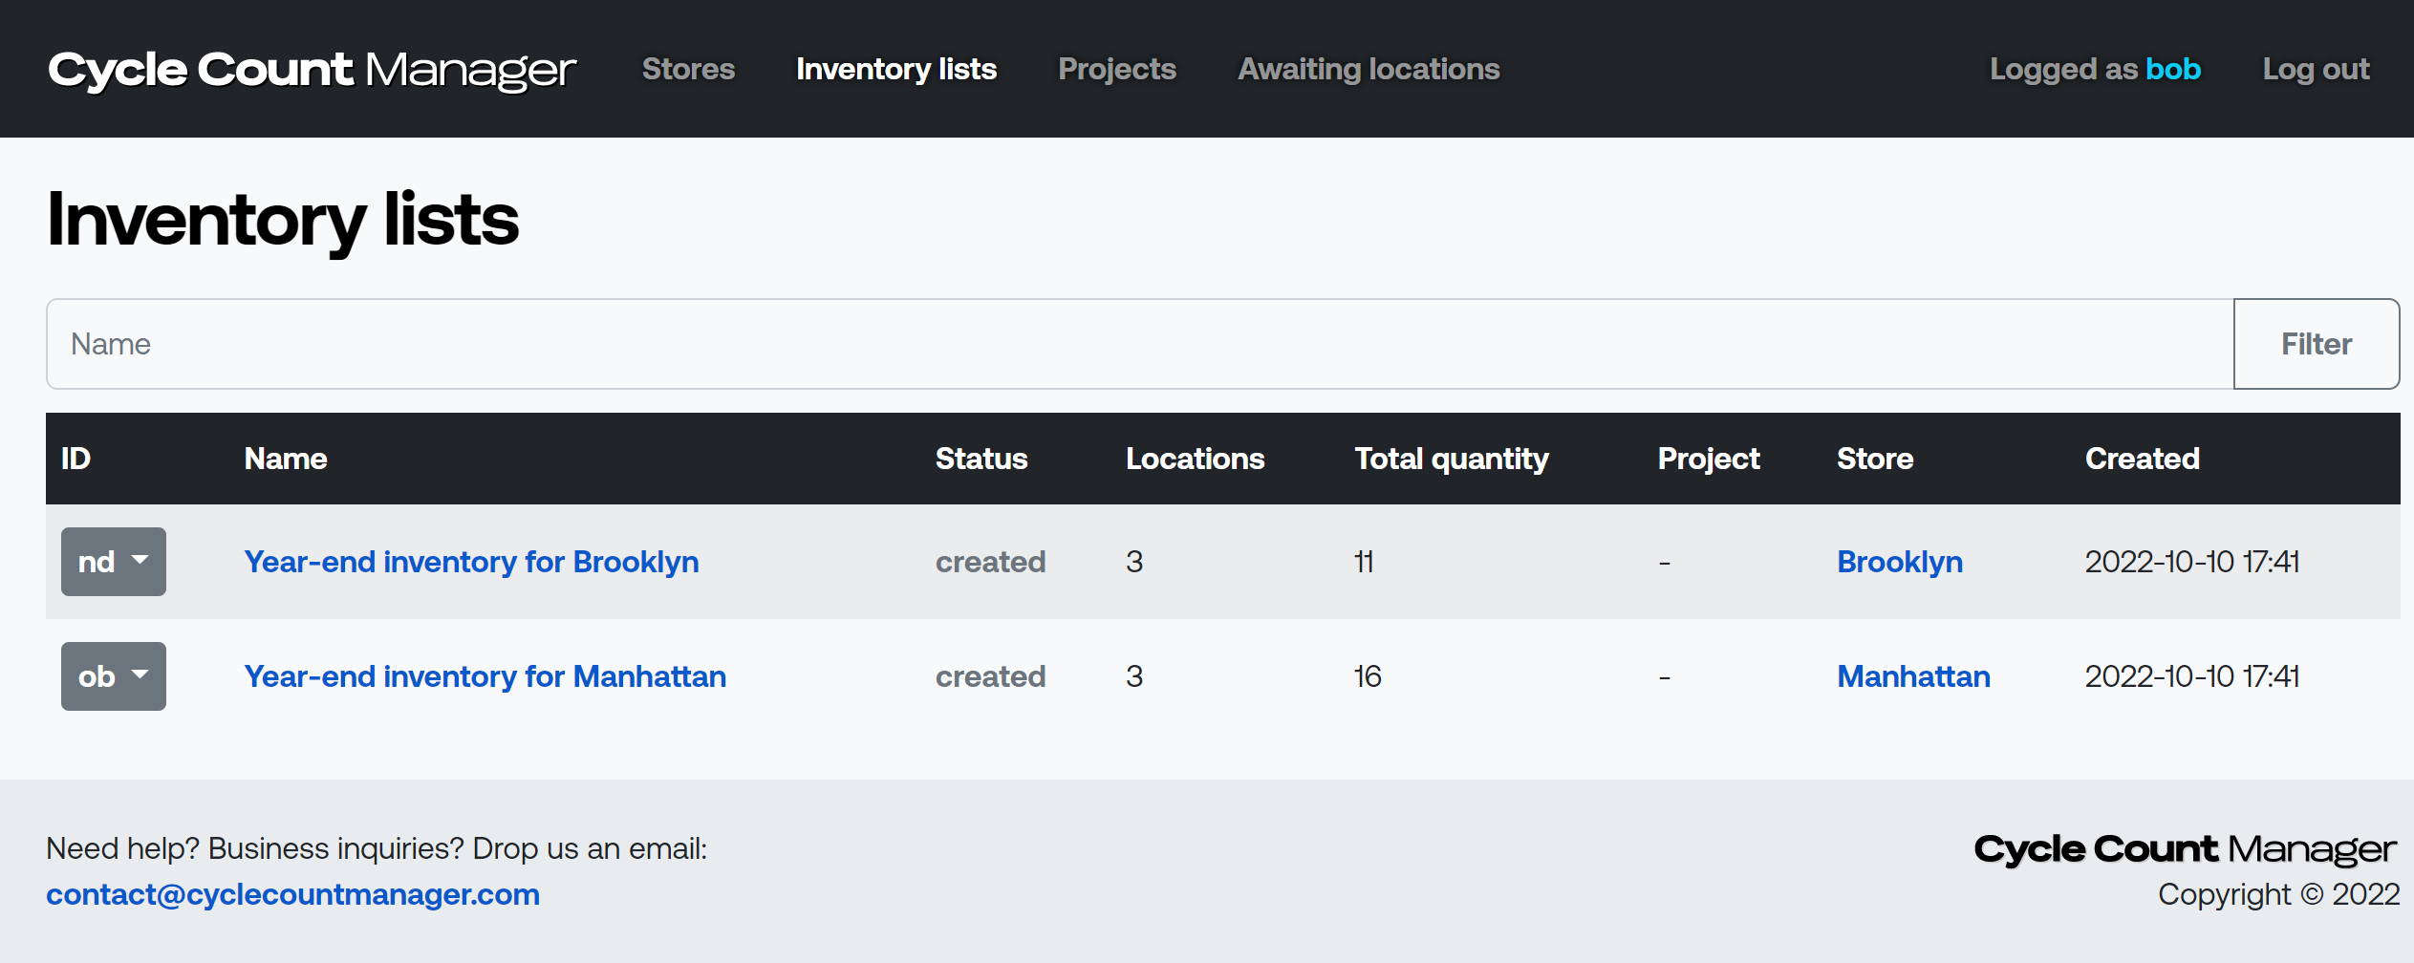Select the Total quantity column header
Viewport: 2414px width, 963px height.
click(1452, 459)
